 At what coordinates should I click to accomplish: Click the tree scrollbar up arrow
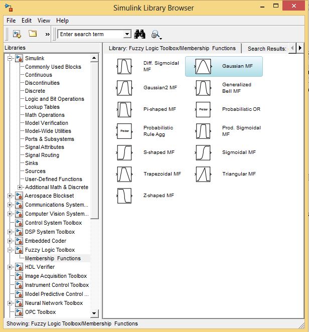tap(94, 58)
